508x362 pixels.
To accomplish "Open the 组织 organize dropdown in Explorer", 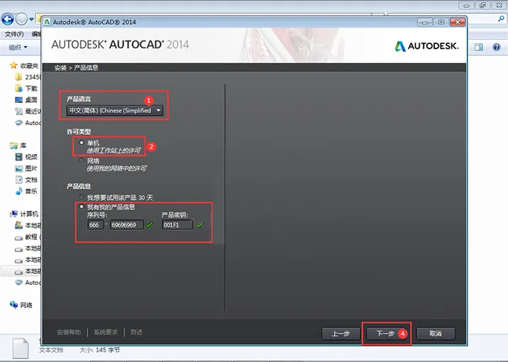I will coord(18,48).
